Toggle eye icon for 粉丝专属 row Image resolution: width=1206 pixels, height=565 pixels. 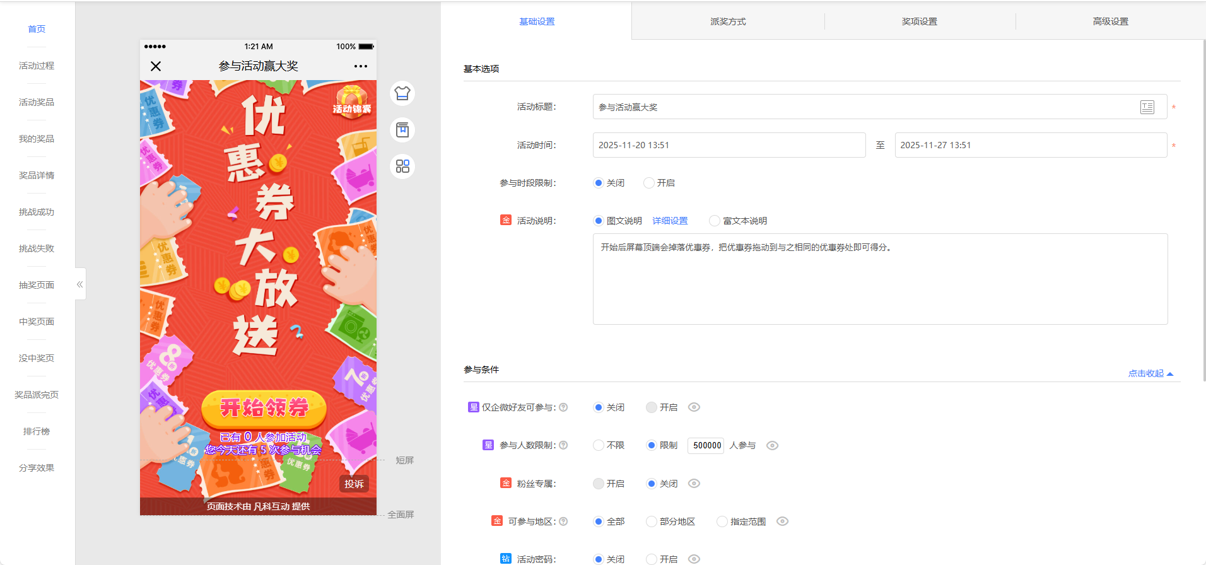(x=694, y=484)
